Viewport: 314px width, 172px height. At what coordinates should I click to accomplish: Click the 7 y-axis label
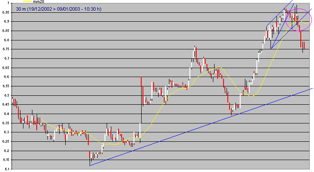click(x=8, y=3)
